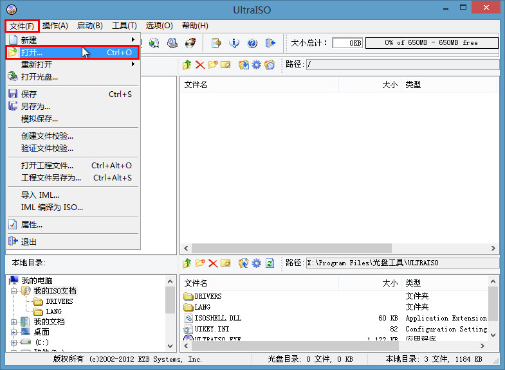Click the folder-with-label icon in the upper pane toolbar
Screen dimensions: 505x370
coord(270,65)
